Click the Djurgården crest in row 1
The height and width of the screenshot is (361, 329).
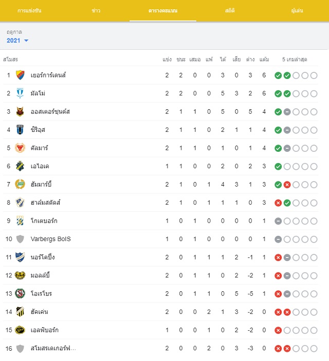click(20, 75)
